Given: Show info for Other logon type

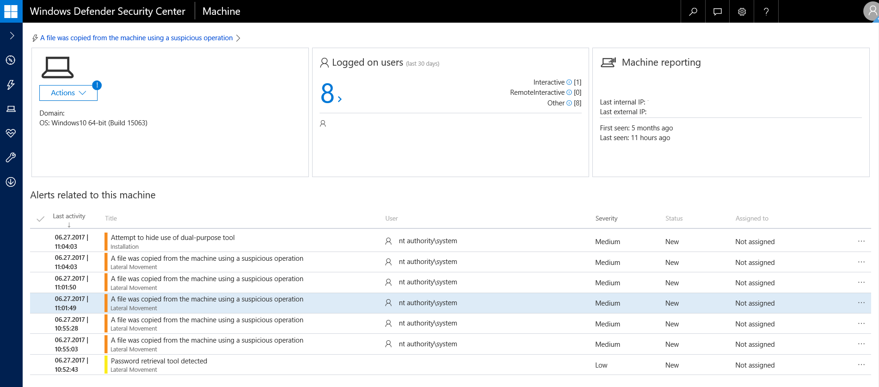Looking at the screenshot, I should [x=569, y=103].
